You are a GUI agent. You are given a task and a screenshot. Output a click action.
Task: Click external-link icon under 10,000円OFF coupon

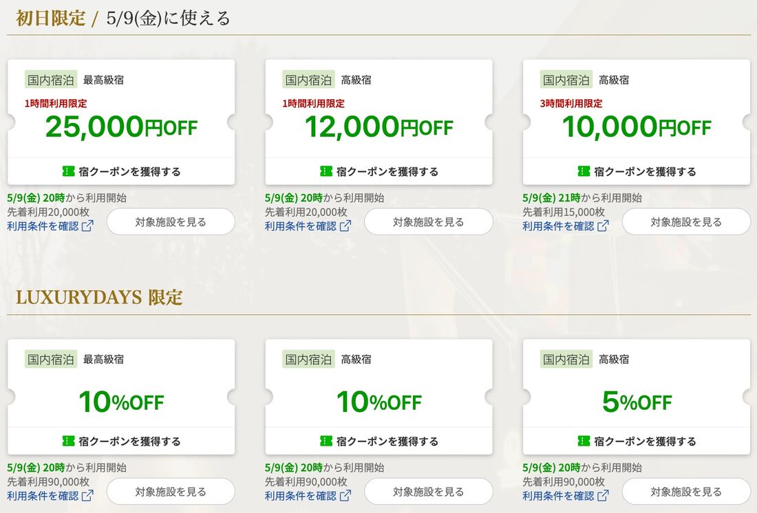[603, 226]
